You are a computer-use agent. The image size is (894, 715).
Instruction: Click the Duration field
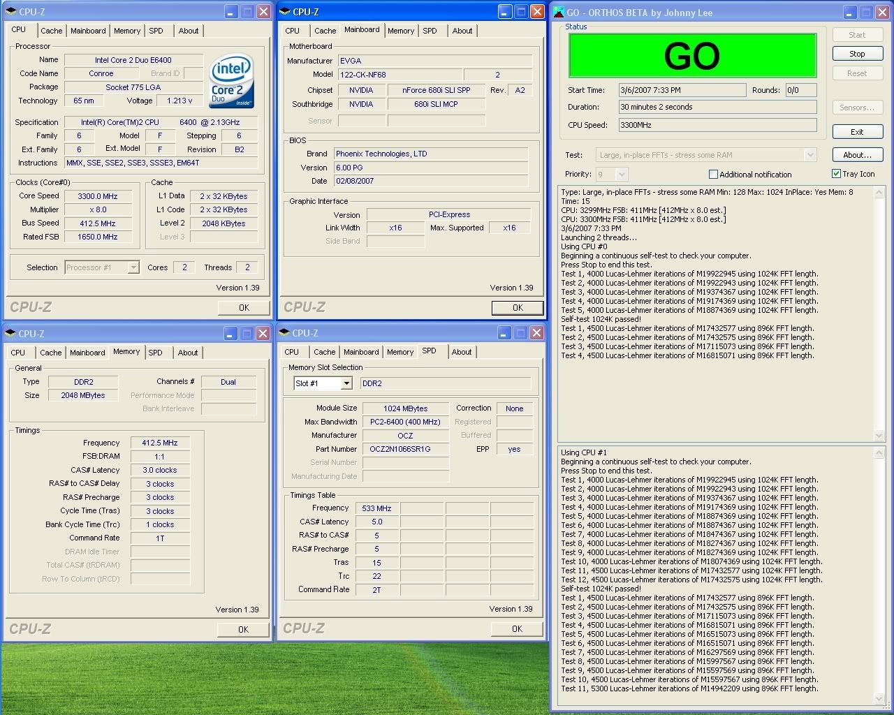tap(717, 107)
